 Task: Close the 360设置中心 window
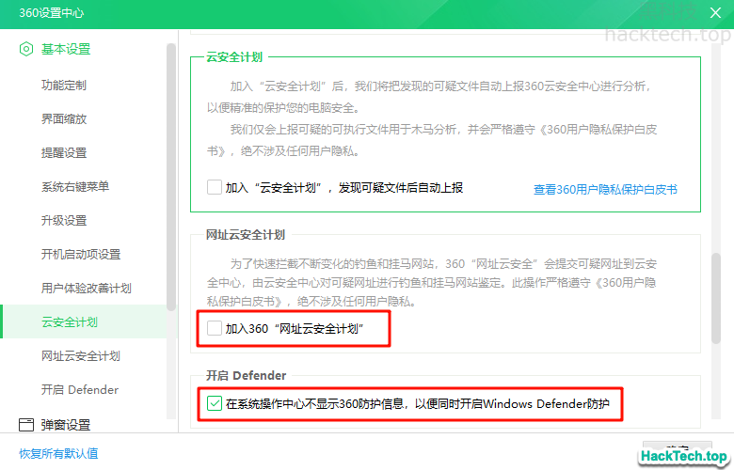pyautogui.click(x=713, y=12)
